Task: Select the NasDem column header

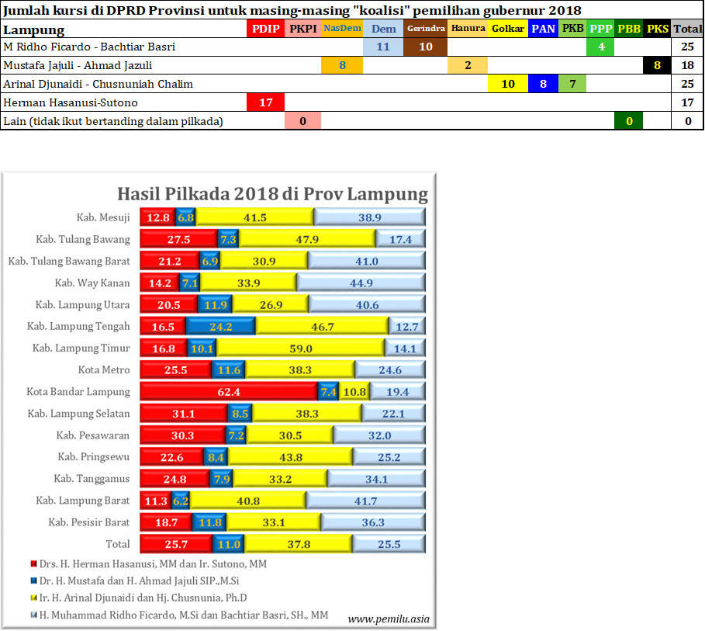Action: point(342,29)
